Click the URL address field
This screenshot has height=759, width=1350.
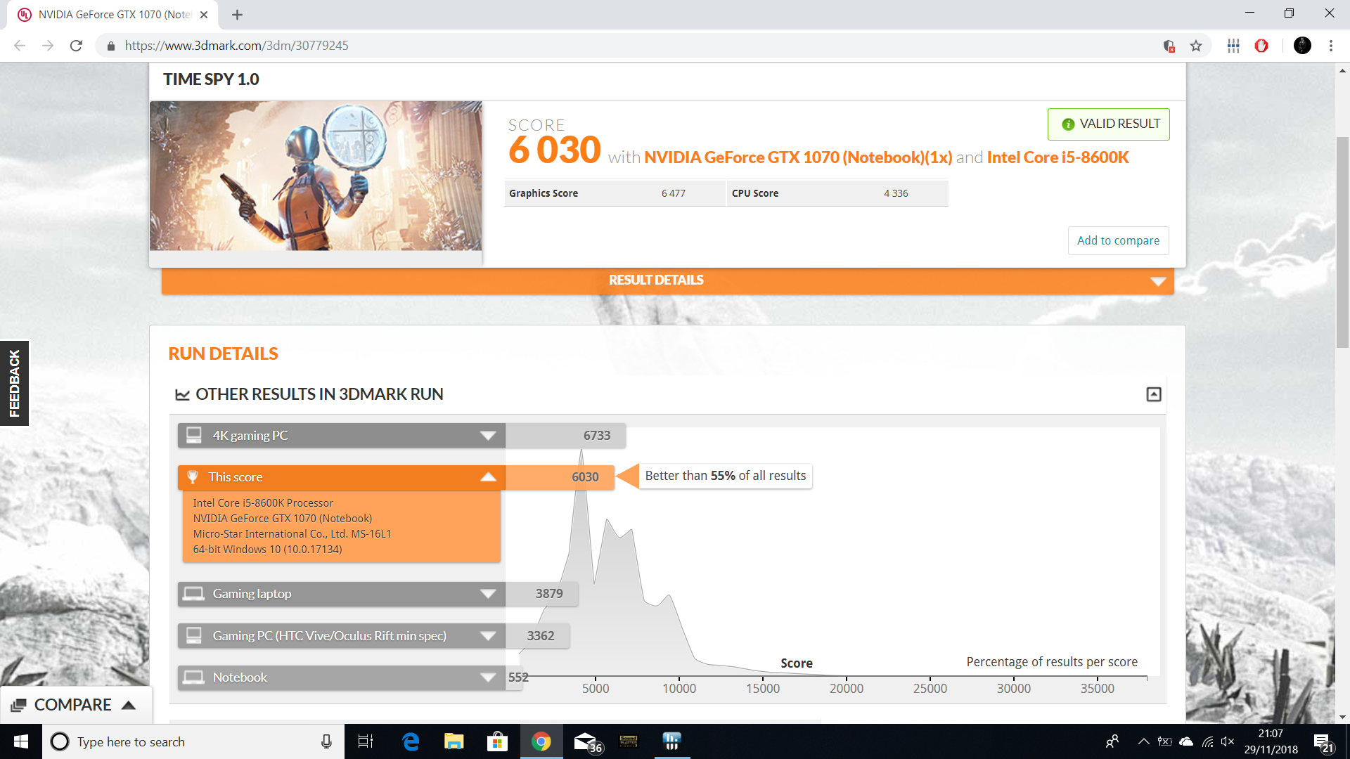[x=633, y=46]
